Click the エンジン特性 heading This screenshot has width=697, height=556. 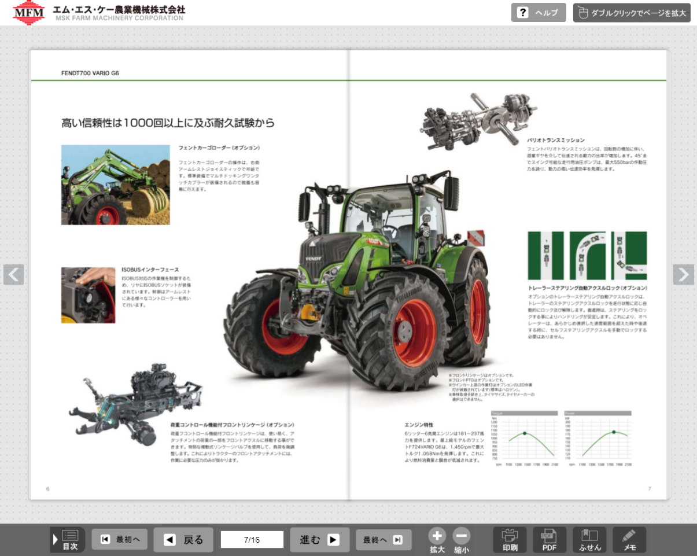[419, 425]
